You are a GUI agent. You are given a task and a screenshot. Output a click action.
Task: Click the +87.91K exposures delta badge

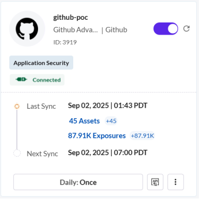pyautogui.click(x=142, y=136)
